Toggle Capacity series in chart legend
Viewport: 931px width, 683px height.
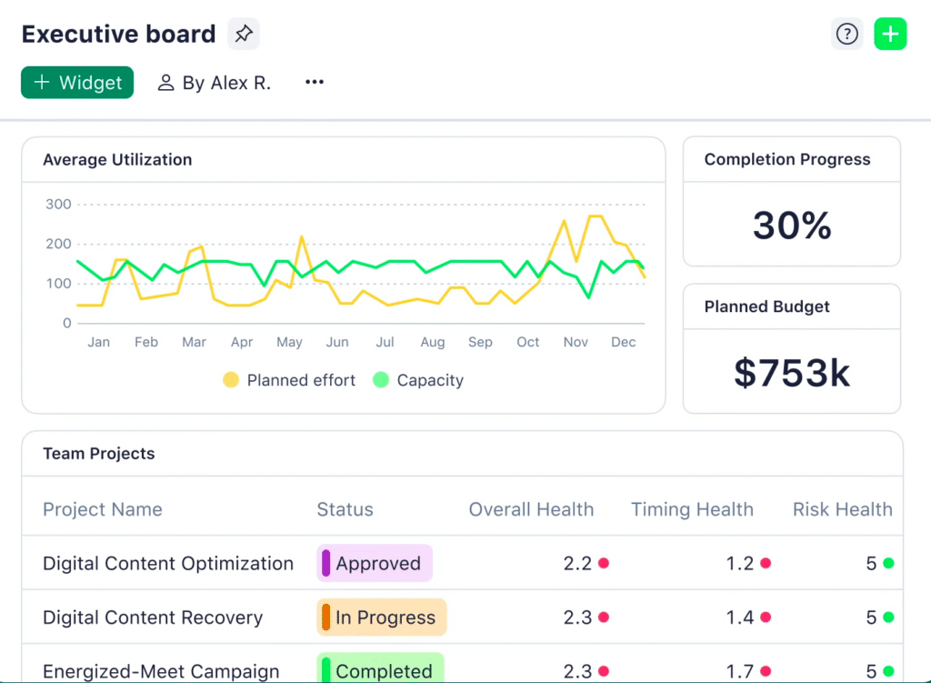418,380
